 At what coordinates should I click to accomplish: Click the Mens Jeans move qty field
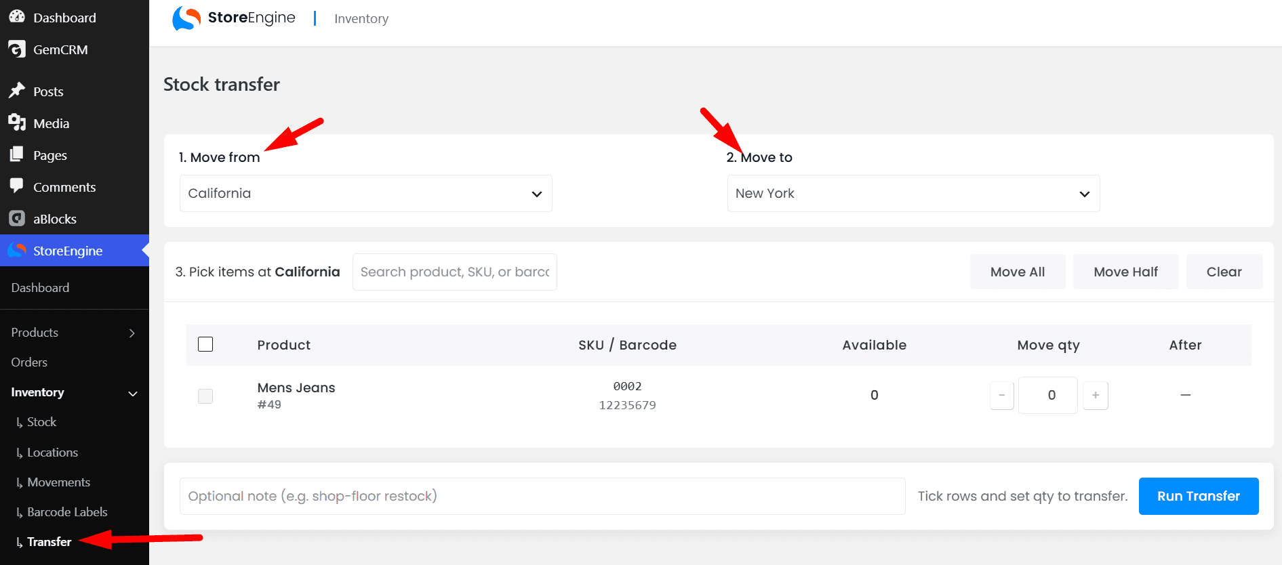[1048, 395]
